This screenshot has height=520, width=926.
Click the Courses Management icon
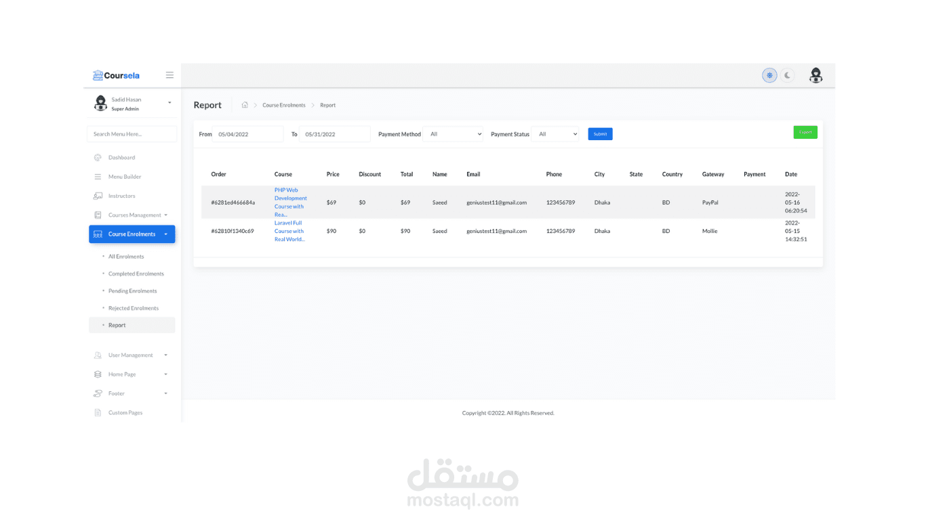click(98, 215)
